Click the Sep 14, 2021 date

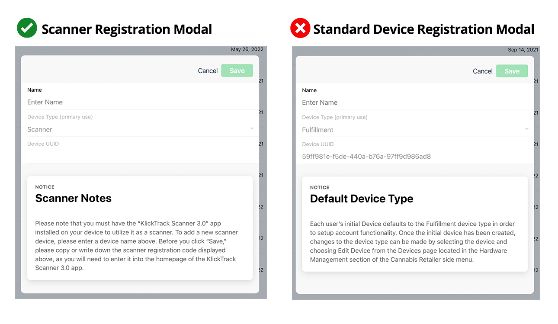(523, 50)
